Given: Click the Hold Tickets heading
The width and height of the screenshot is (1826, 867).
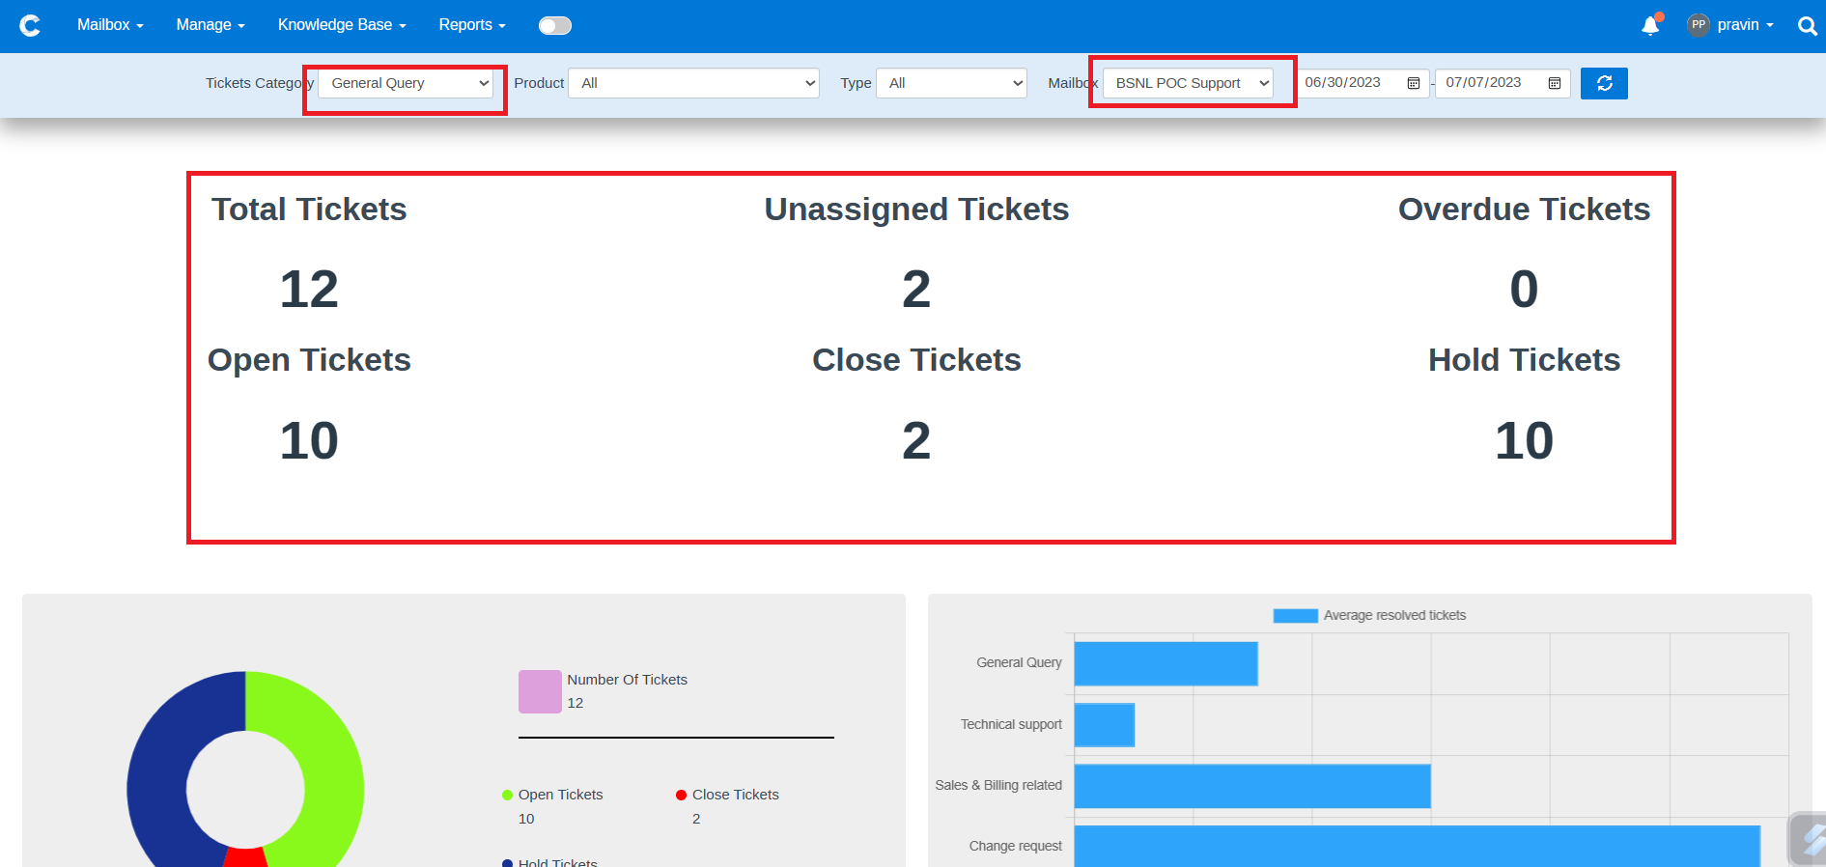Looking at the screenshot, I should [x=1524, y=360].
